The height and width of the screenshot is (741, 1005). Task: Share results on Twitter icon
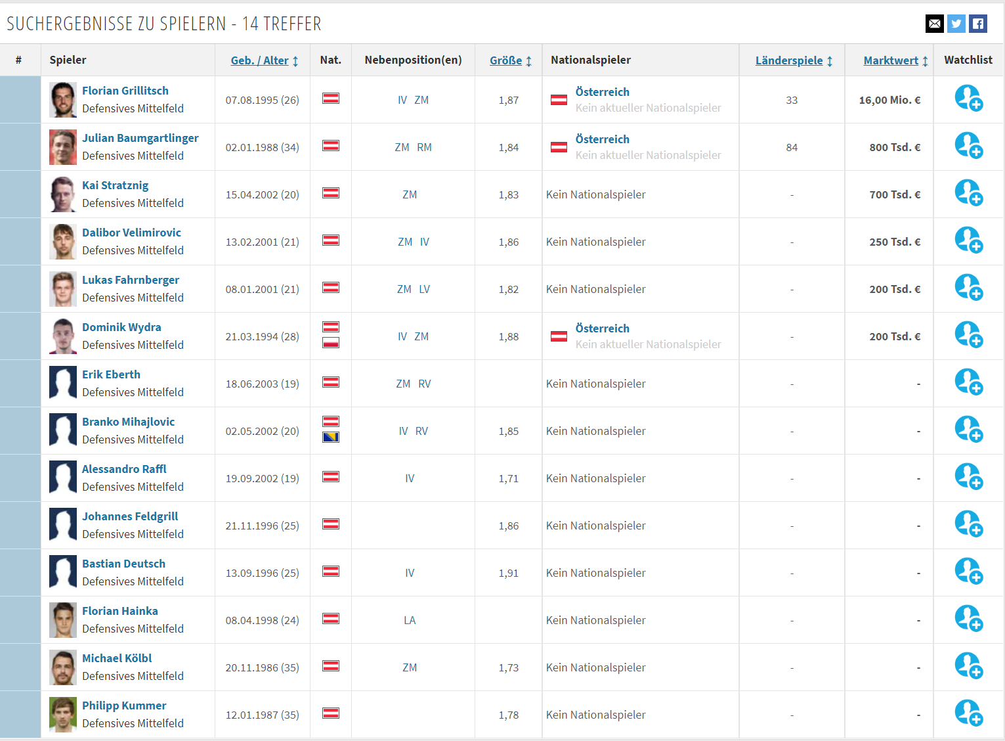956,24
